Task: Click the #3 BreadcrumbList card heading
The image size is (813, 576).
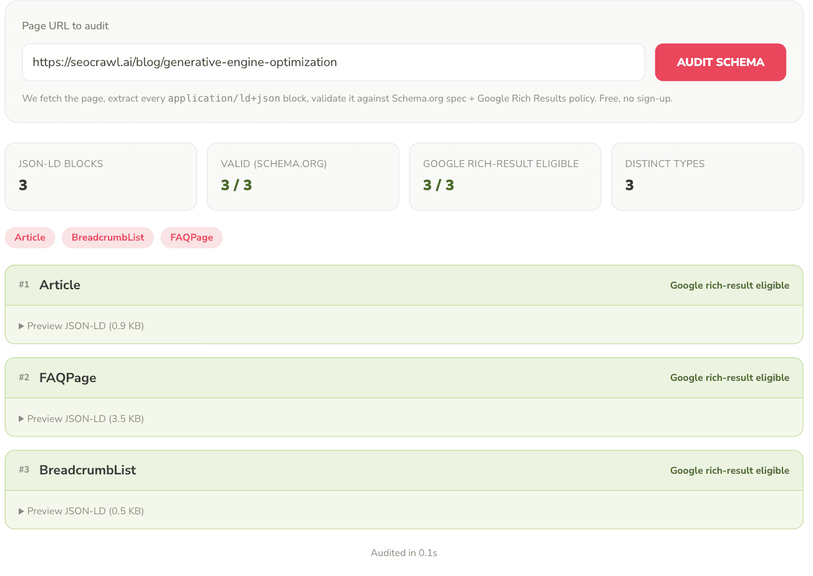Action: [x=87, y=470]
